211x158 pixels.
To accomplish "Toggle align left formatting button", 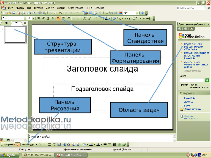I will 59,18.
